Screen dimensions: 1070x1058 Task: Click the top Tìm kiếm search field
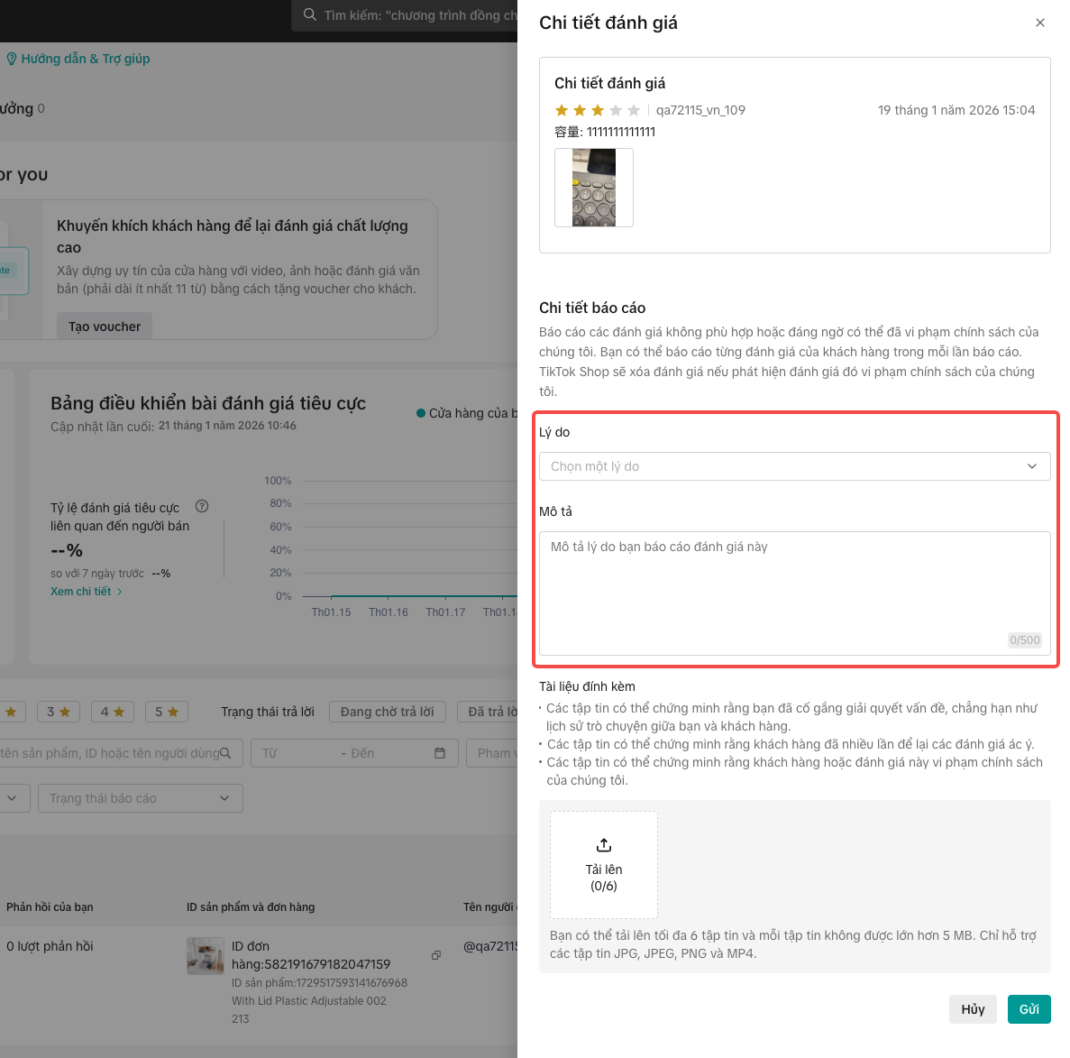[404, 15]
